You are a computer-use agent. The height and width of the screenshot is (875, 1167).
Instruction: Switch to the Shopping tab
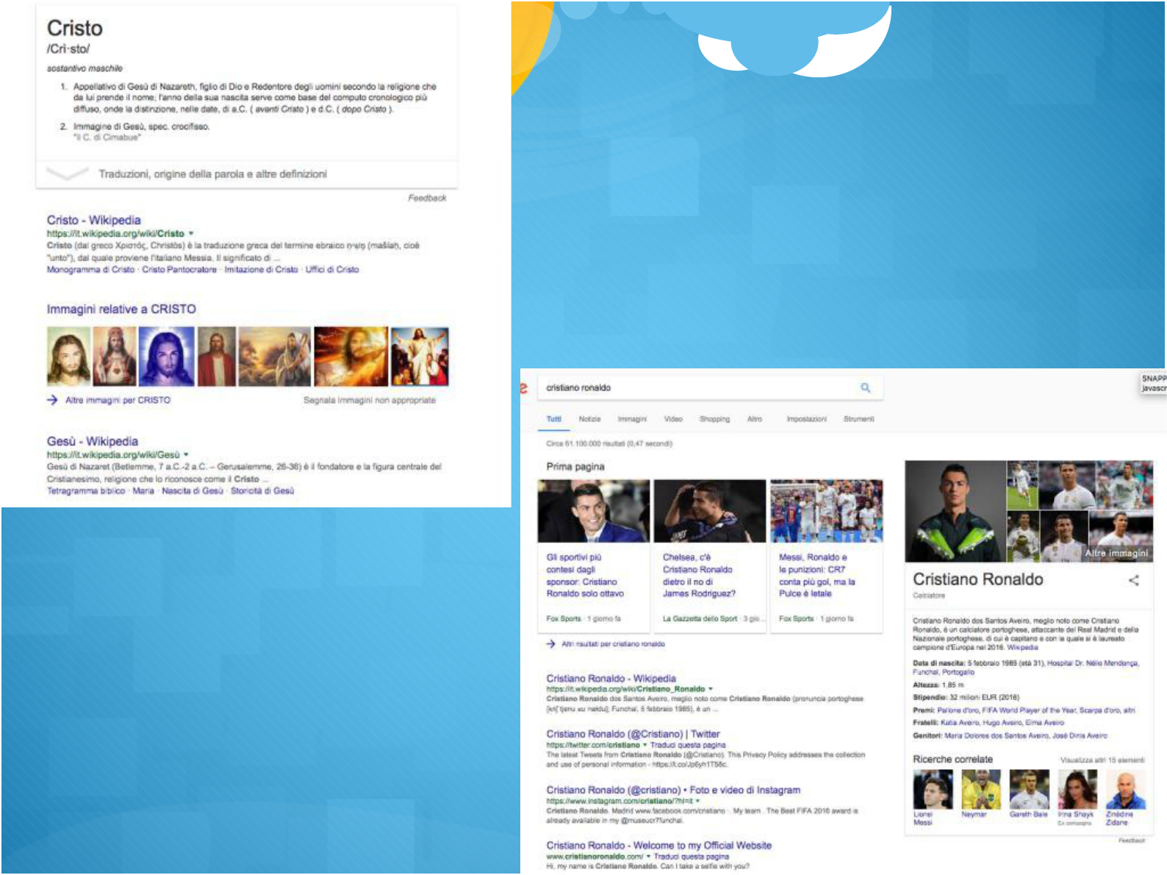tap(714, 419)
